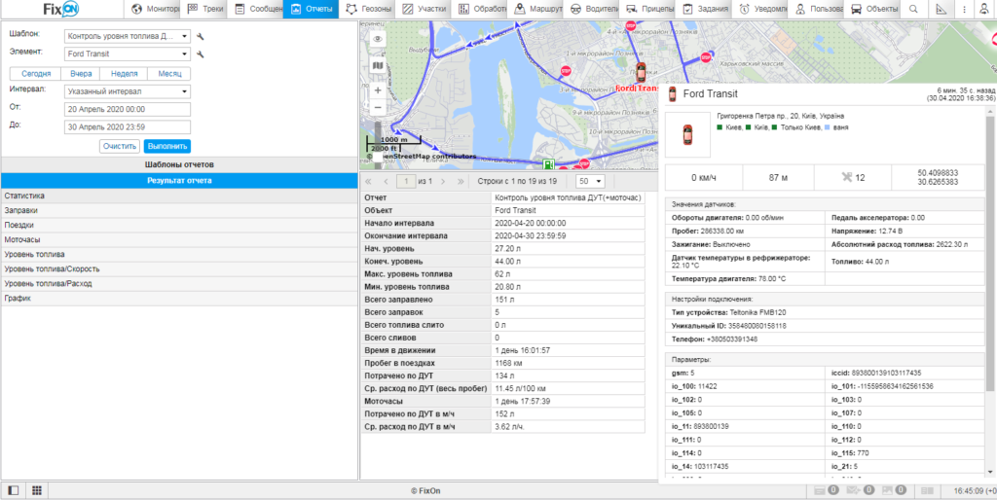Image resolution: width=997 pixels, height=500 pixels.
Task: Click the Ford Transit vehicle marker on map
Action: [x=640, y=73]
